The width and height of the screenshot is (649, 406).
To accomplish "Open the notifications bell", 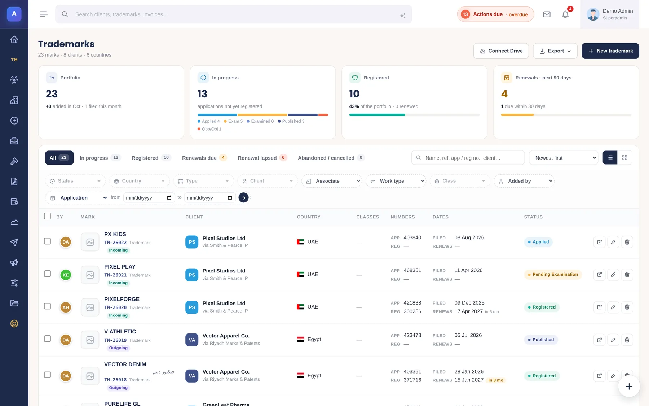I will pos(565,14).
